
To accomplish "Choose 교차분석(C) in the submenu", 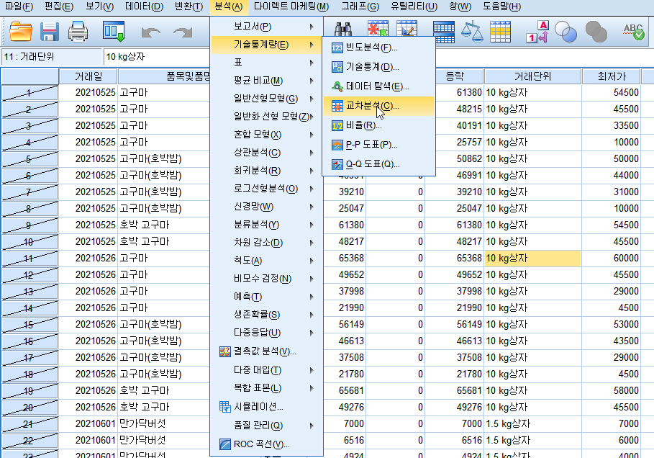I will tap(378, 106).
